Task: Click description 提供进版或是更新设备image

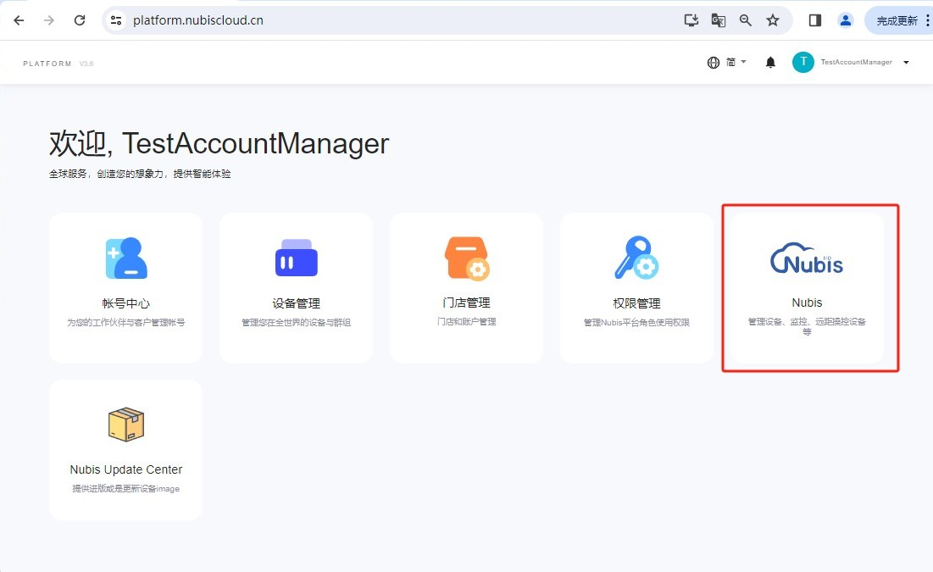Action: pyautogui.click(x=126, y=489)
